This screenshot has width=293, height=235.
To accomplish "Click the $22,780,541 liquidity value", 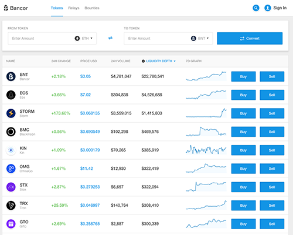I will tap(153, 76).
